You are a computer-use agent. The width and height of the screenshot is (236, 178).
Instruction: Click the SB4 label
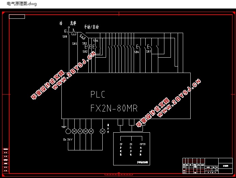pos(96,41)
